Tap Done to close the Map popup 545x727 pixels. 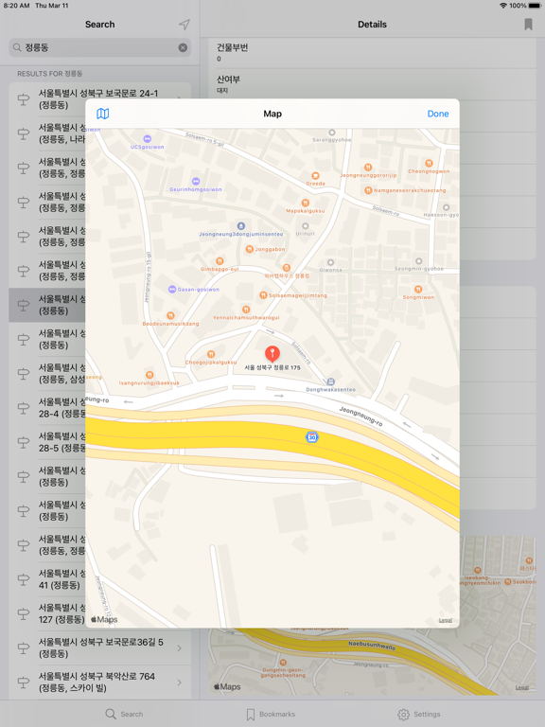click(437, 114)
